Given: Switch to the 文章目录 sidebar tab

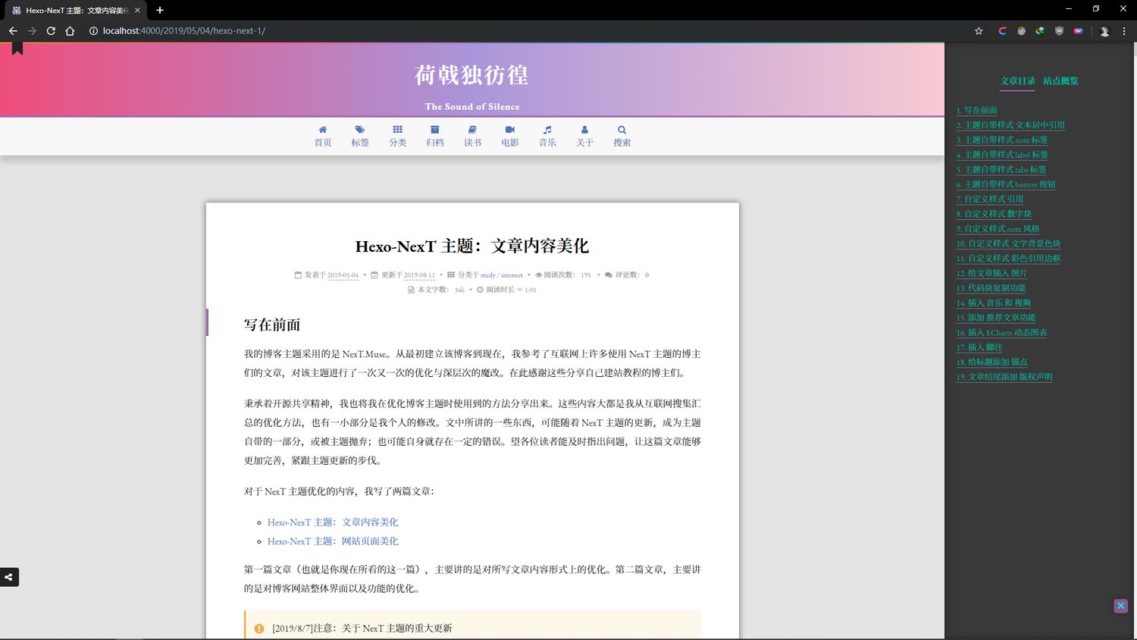Looking at the screenshot, I should (x=1017, y=81).
